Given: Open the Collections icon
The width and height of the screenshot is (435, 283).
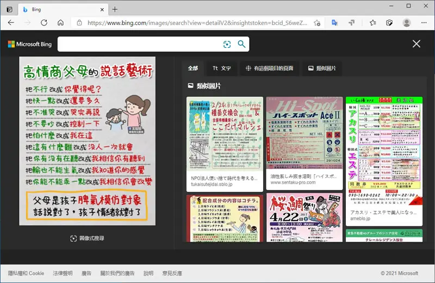Looking at the screenshot, I should coord(389,23).
